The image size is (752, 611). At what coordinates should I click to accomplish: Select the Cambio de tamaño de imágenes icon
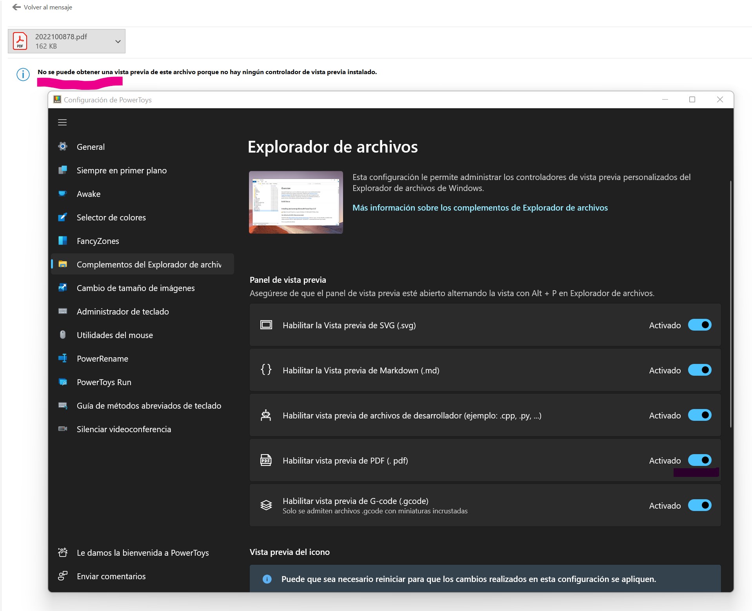click(63, 287)
